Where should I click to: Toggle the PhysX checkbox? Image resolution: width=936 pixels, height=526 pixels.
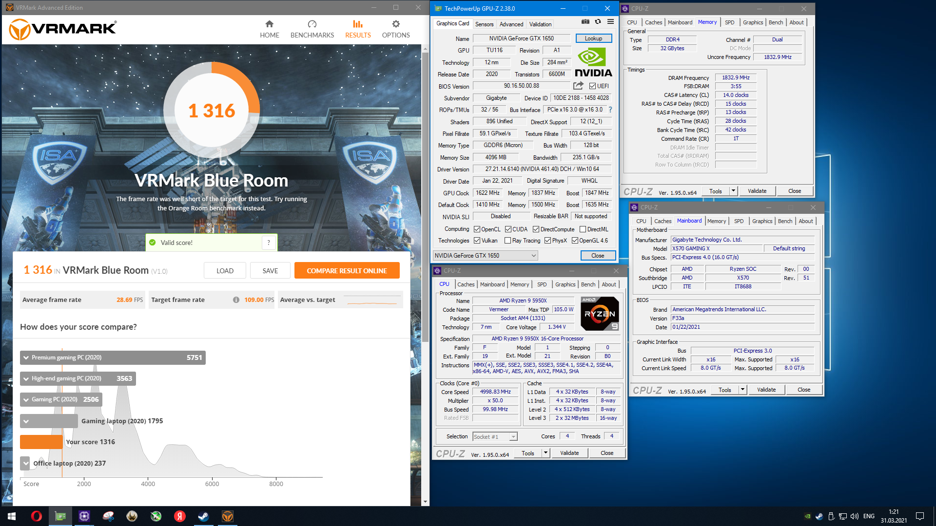pos(547,241)
